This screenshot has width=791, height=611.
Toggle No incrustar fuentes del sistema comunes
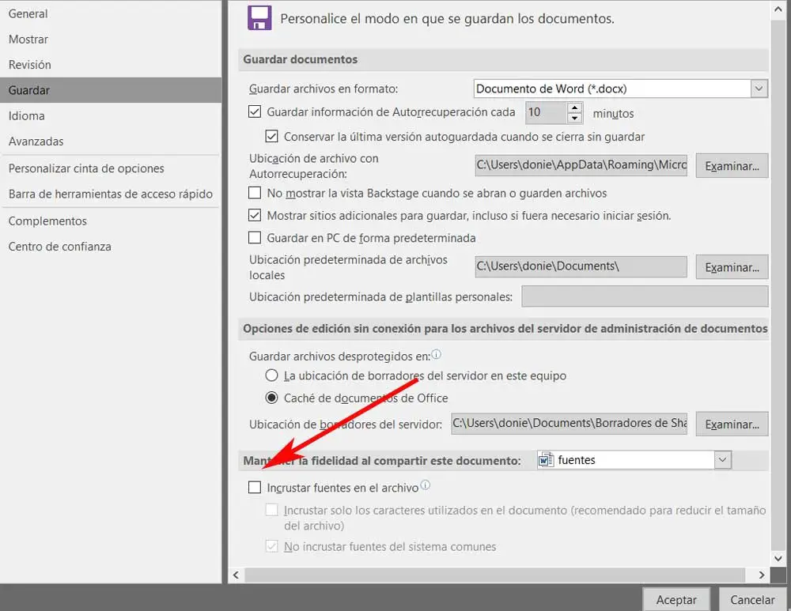pyautogui.click(x=272, y=546)
